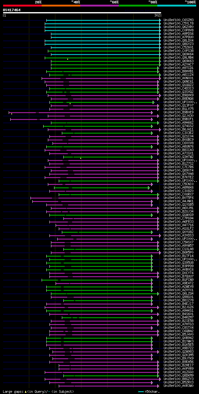199x394 pixels.
Task: Open hit UniRef100_A9PDS6
Action: coord(178,34)
